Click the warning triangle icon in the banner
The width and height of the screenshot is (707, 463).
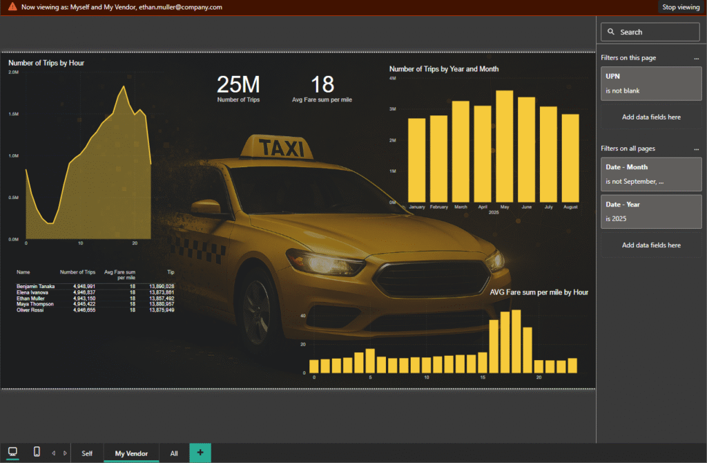(12, 7)
